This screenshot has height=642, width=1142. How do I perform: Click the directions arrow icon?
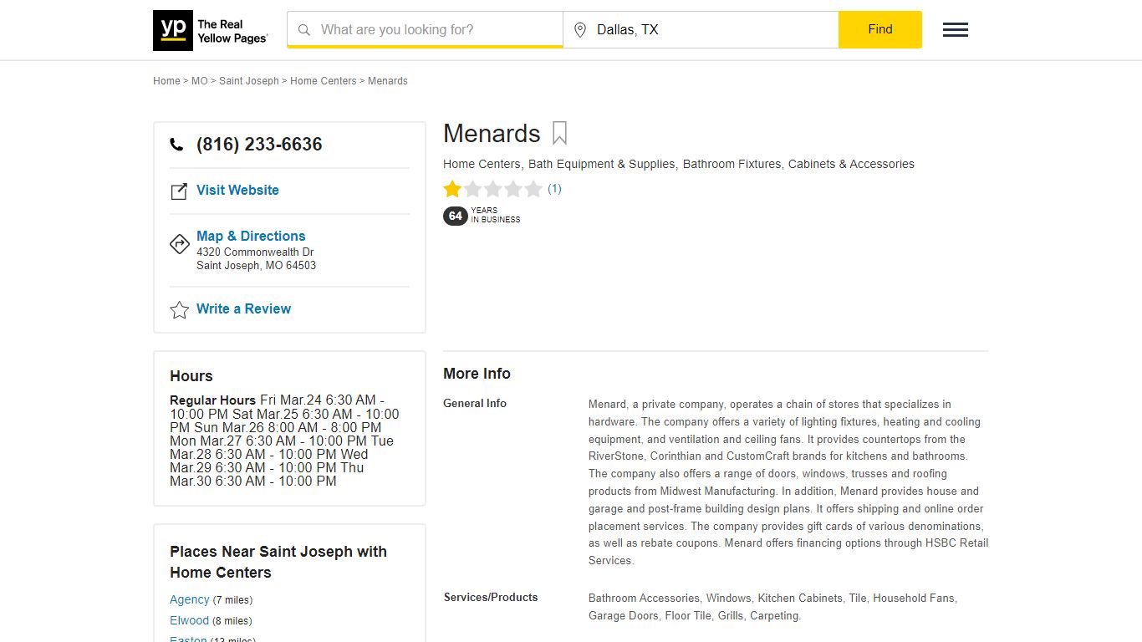[x=179, y=244]
